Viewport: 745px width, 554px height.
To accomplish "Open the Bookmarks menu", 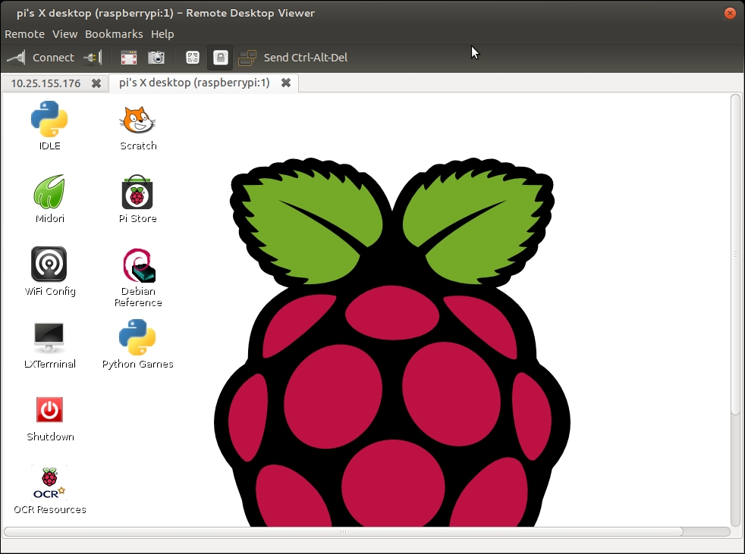I will (x=114, y=34).
